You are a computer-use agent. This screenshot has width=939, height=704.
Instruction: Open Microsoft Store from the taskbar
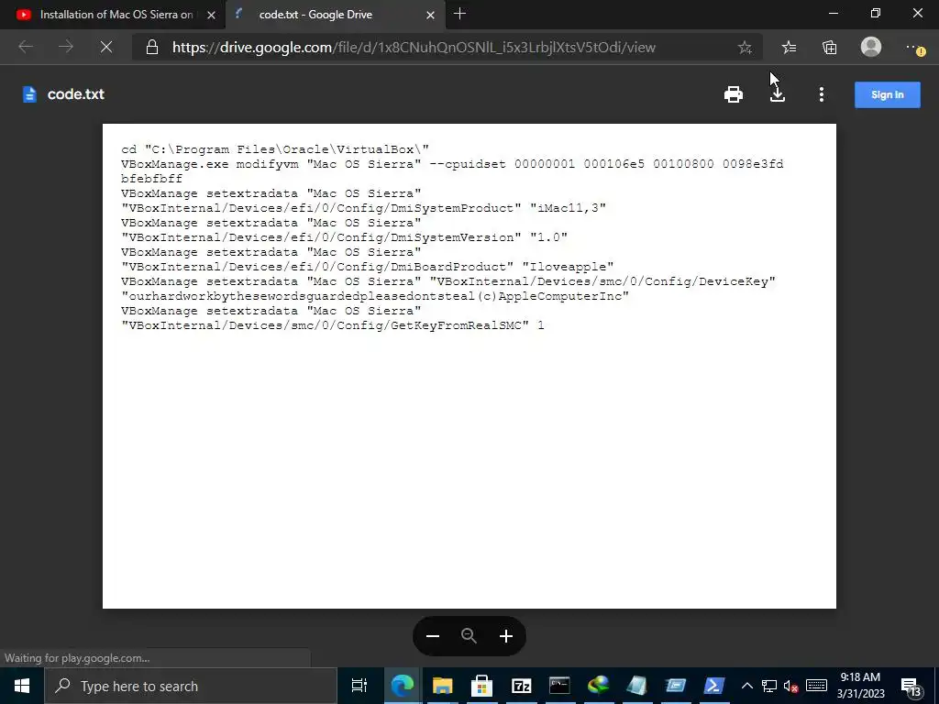[481, 686]
